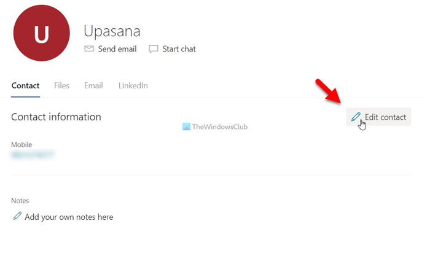Open the Files tab
Image resolution: width=430 pixels, height=253 pixels.
[61, 86]
